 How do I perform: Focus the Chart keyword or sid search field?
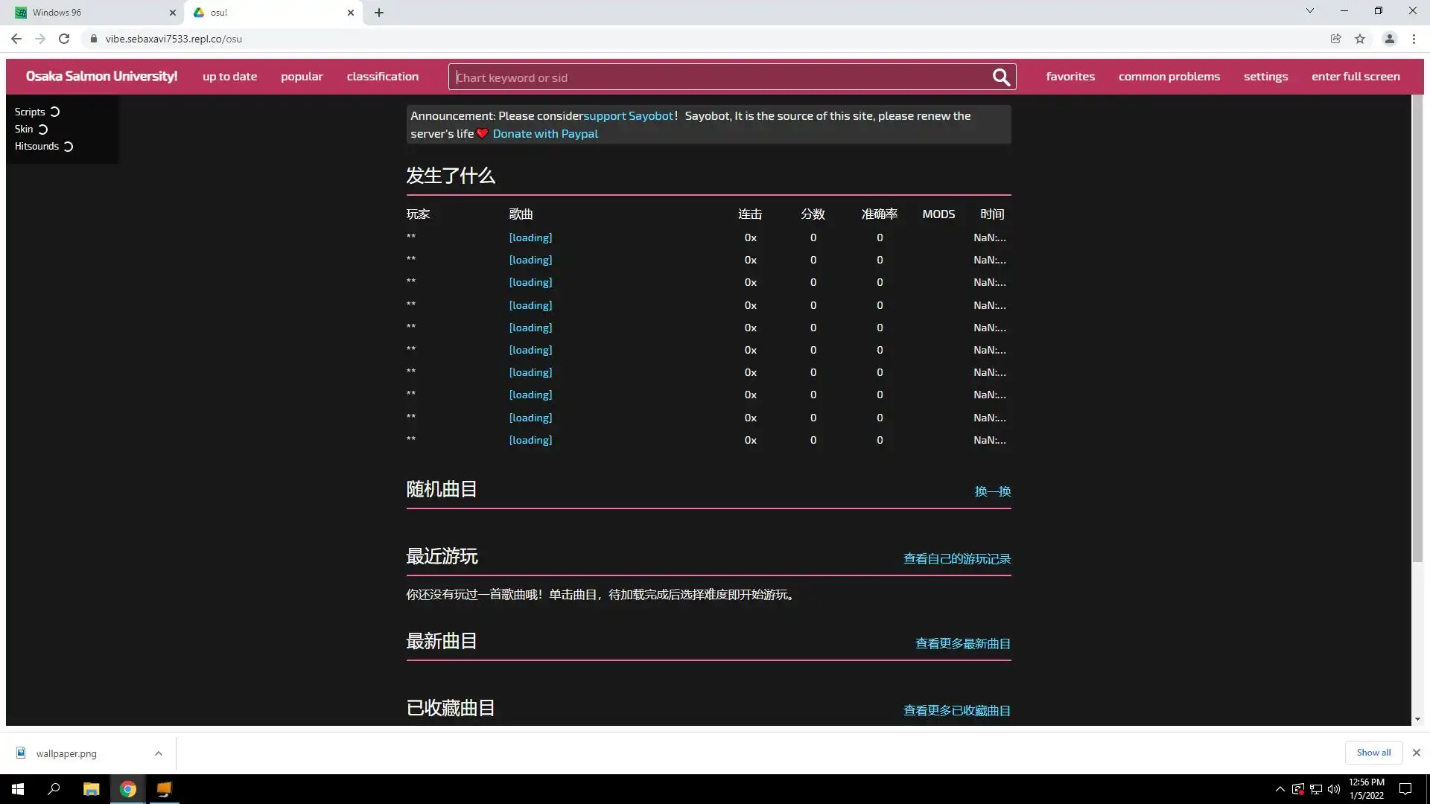(x=719, y=77)
